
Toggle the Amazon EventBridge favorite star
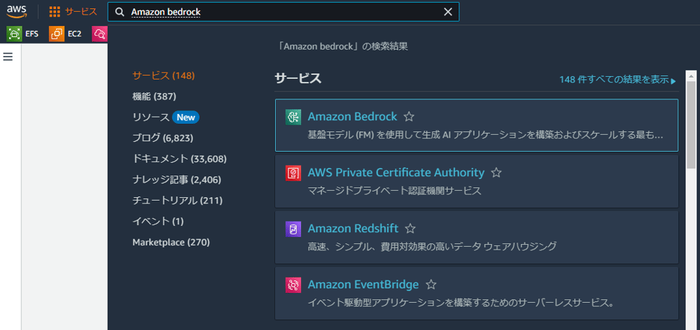430,285
